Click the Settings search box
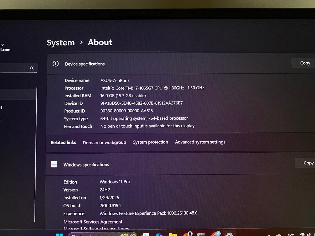Image resolution: width=315 pixels, height=236 pixels. tap(16, 68)
